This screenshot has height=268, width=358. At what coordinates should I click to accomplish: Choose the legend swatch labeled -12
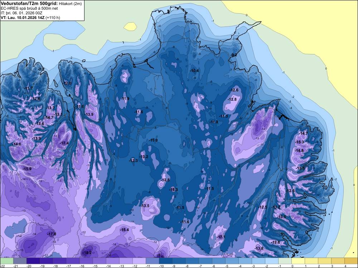139,261
